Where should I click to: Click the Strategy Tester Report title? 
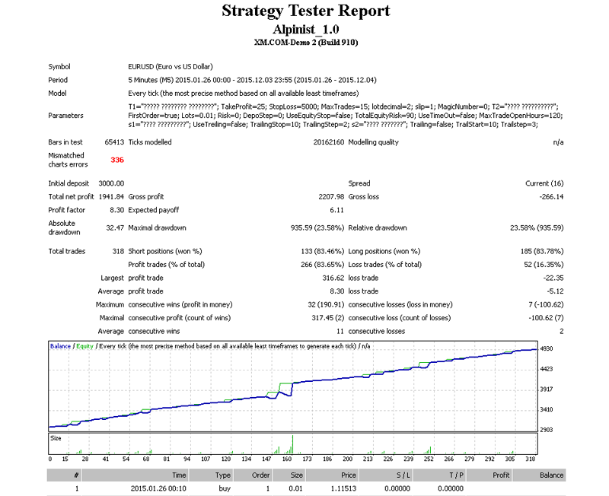click(x=305, y=11)
